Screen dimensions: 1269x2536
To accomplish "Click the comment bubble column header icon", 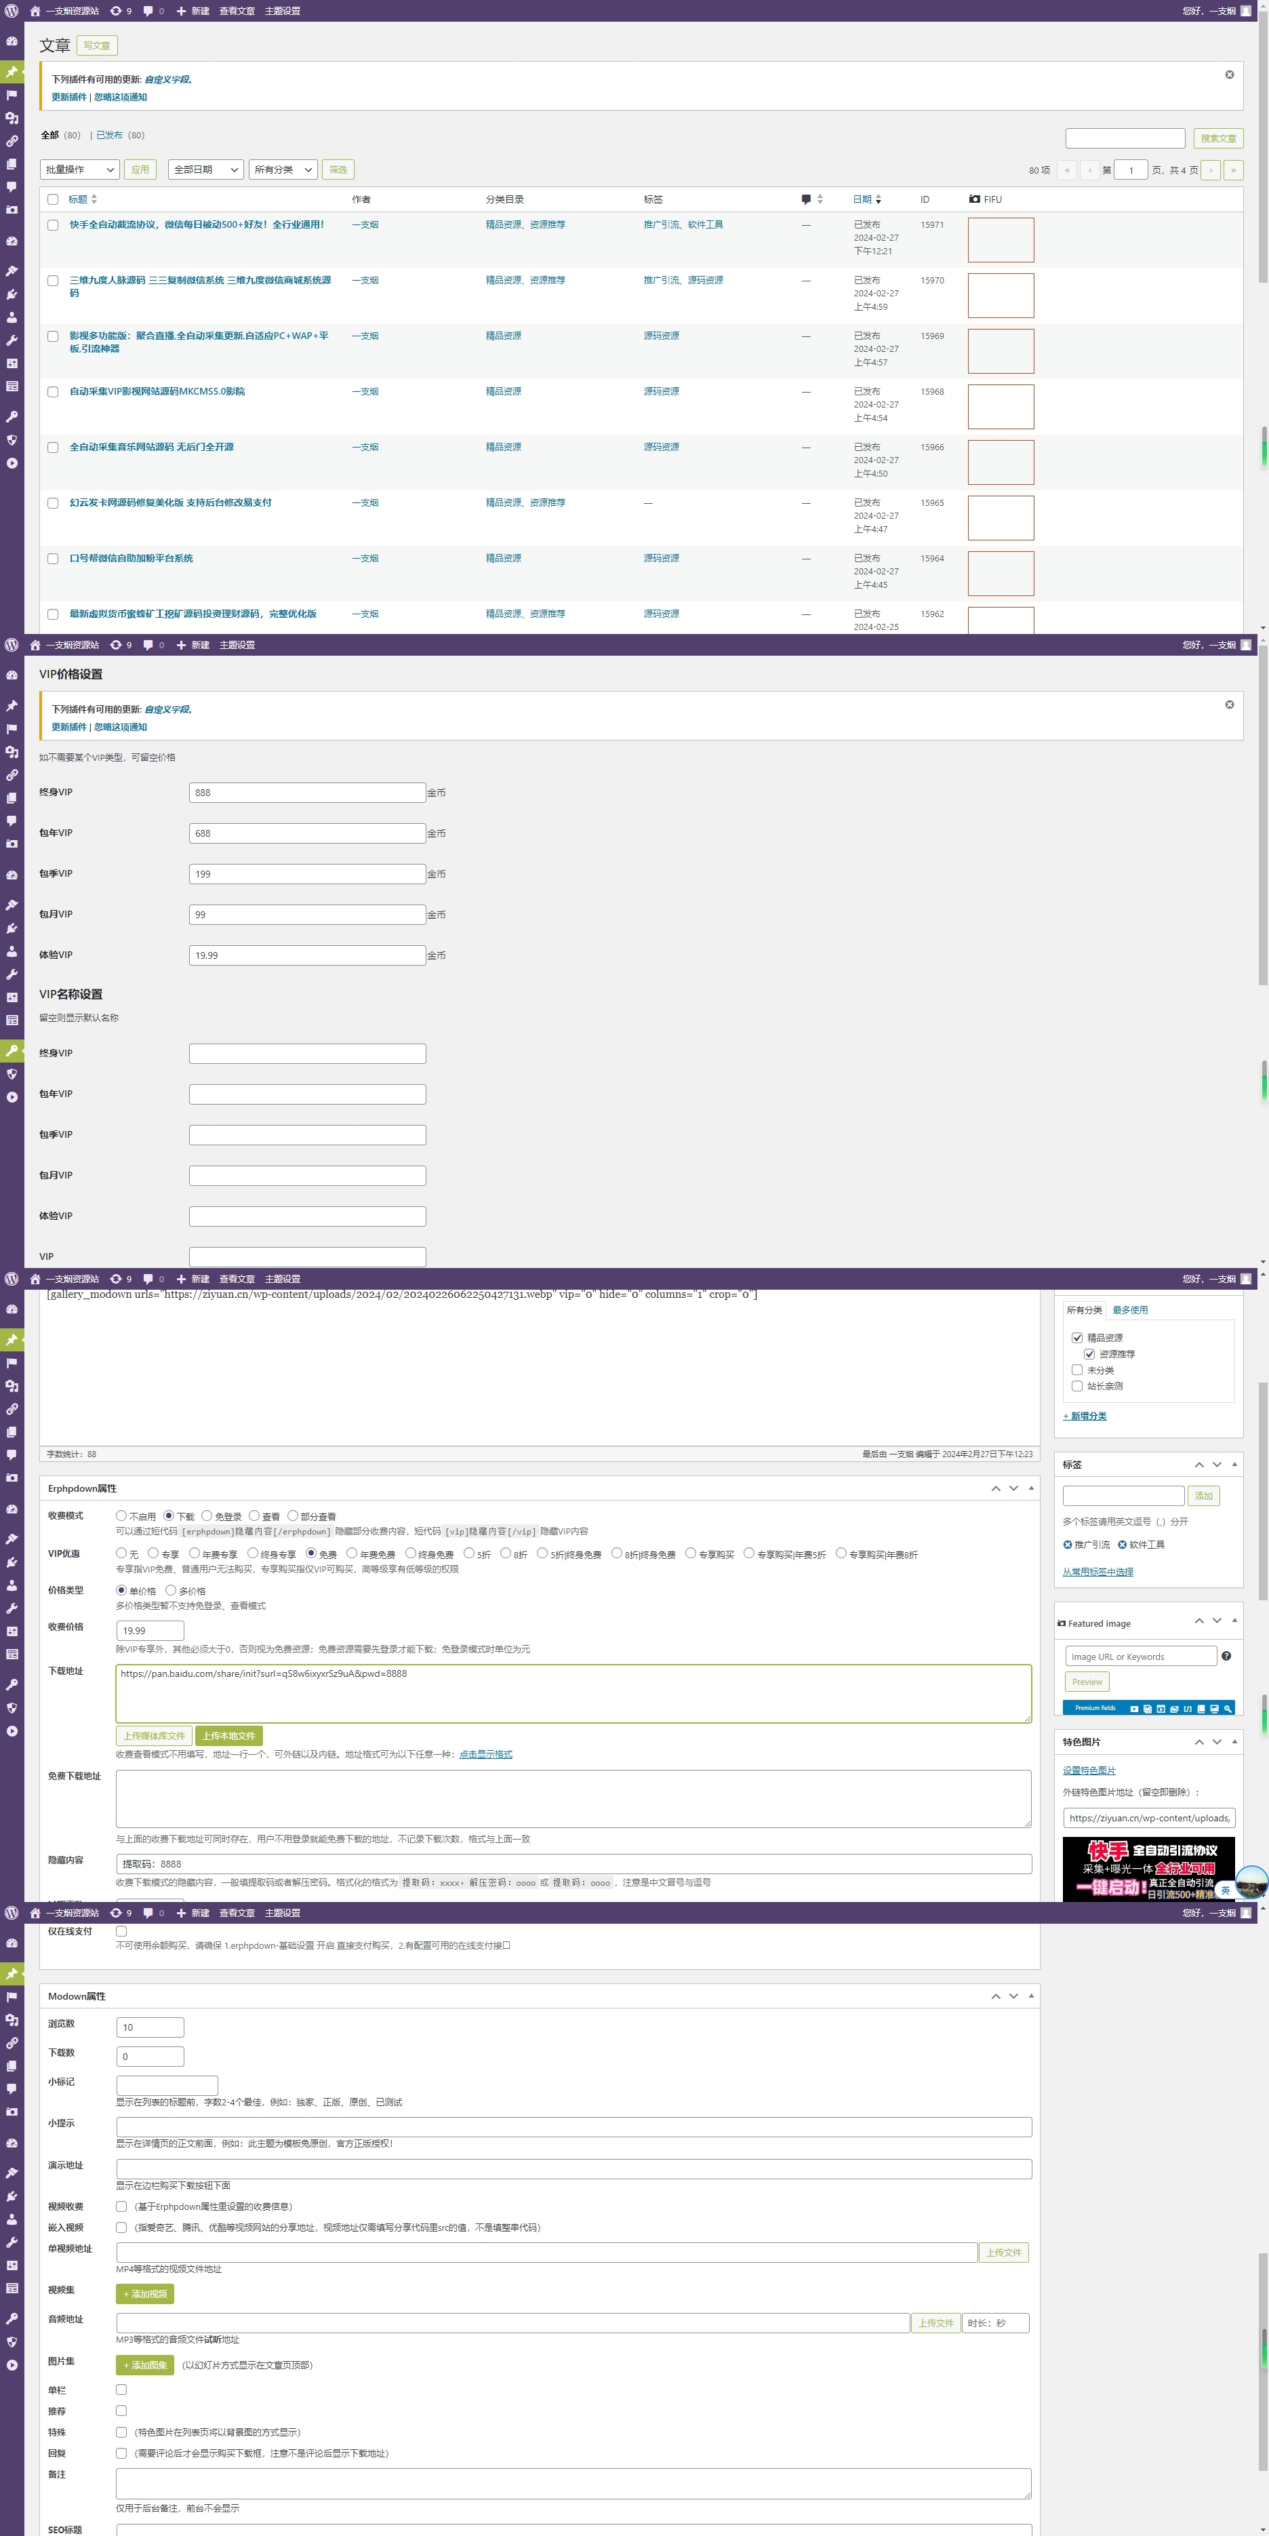I will pos(806,199).
